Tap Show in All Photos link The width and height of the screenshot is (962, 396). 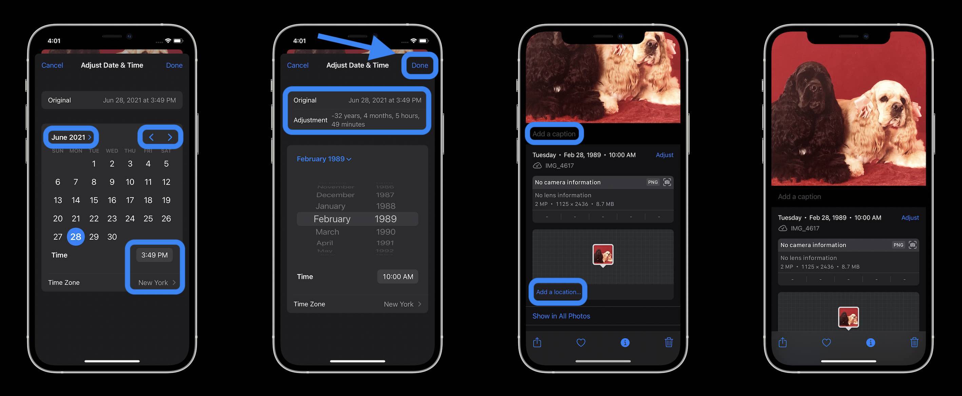pyautogui.click(x=561, y=316)
